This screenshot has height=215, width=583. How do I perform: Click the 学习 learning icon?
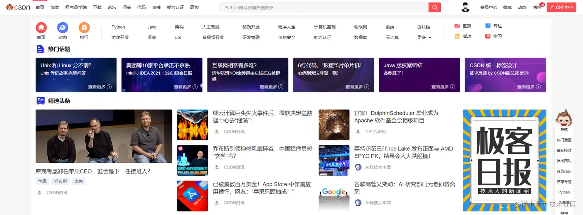point(488,36)
